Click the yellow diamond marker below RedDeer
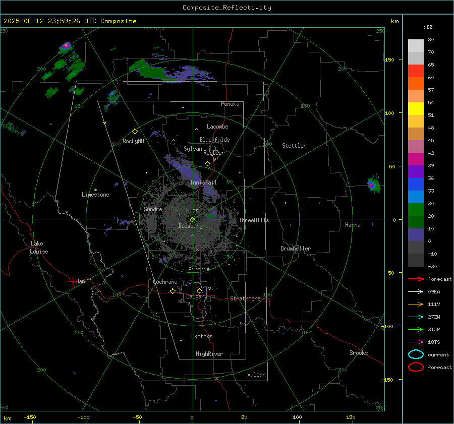This screenshot has height=424, width=454. [x=208, y=164]
